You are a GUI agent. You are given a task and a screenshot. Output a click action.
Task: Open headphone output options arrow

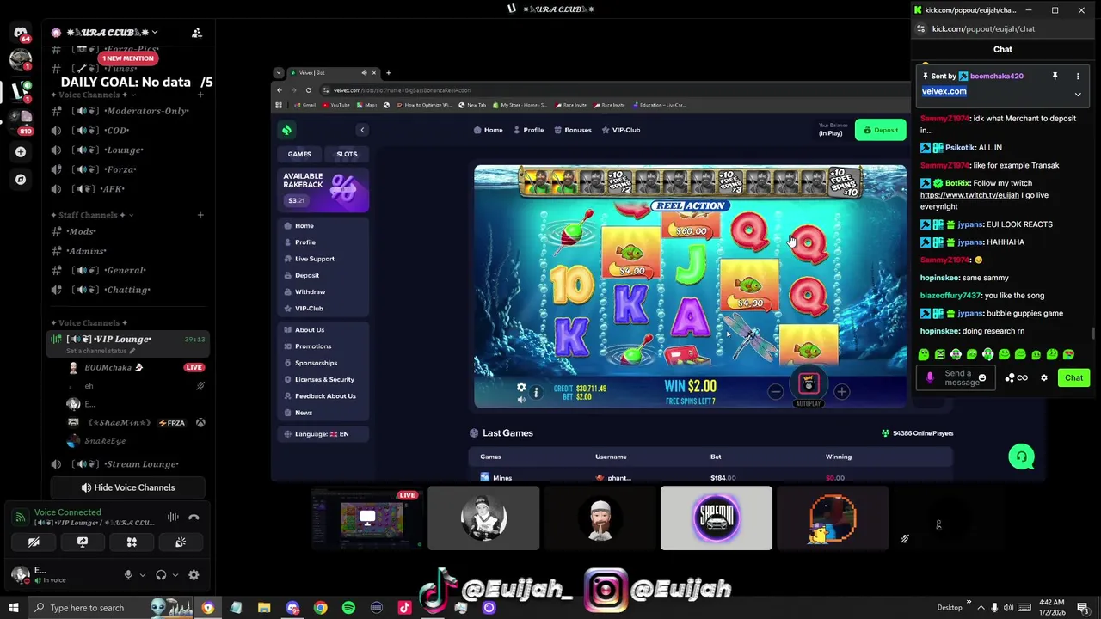(x=175, y=575)
